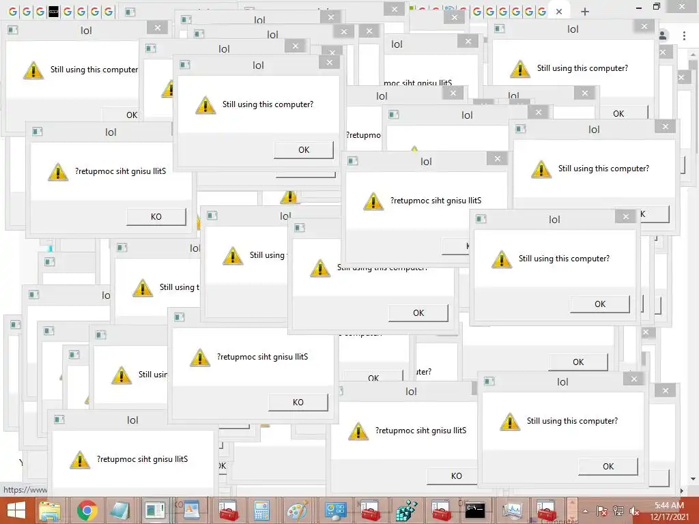Click warning icon in bottom-right corner dialog
The width and height of the screenshot is (699, 524).
pyautogui.click(x=509, y=422)
